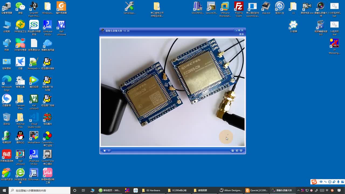Switch to the 教程纲要 taskbar window
Image resolution: width=345 pixels, height=194 pixels.
(205, 190)
